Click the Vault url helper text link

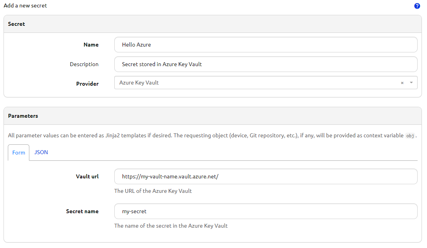[153, 191]
